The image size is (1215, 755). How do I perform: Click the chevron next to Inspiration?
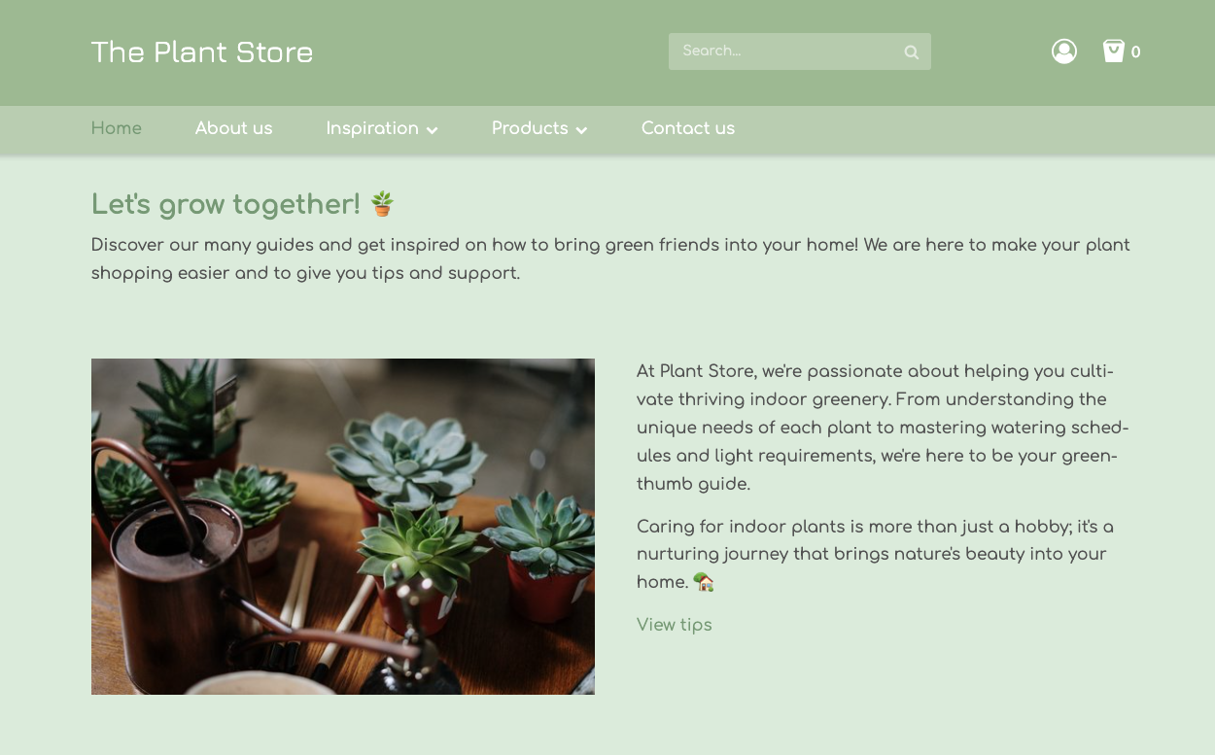433,129
